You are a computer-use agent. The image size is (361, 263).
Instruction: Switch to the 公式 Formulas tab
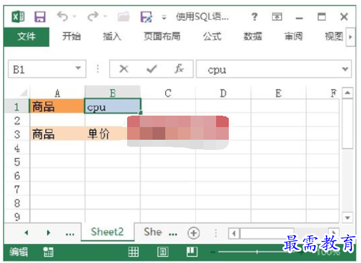click(212, 37)
